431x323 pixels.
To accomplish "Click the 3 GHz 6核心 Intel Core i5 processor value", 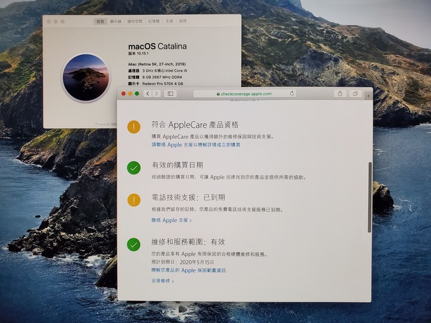I will (165, 71).
